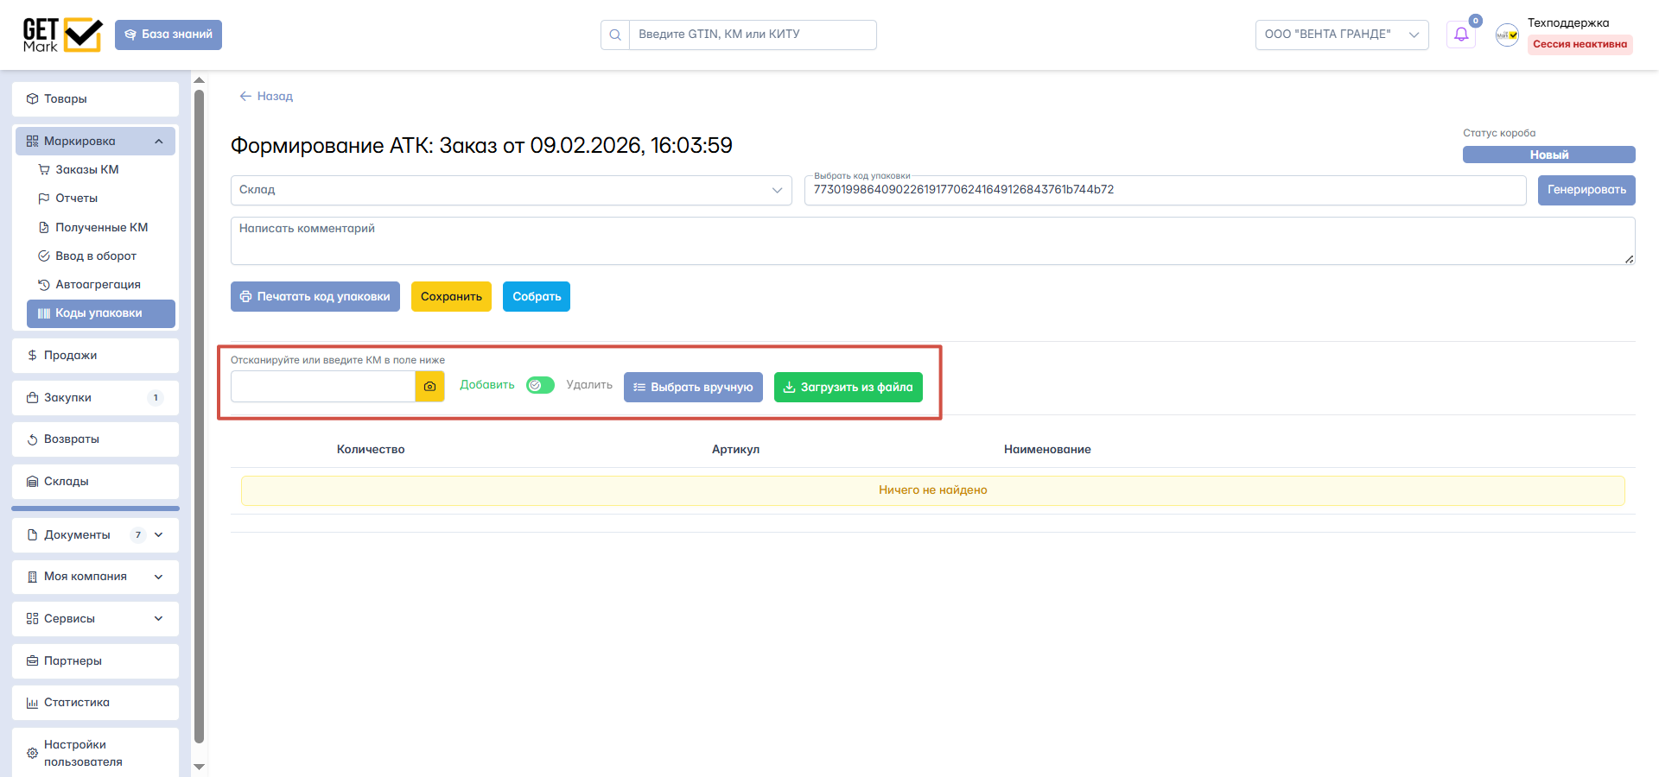The height and width of the screenshot is (777, 1659).
Task: Click the Склады warehouse icon
Action: coord(33,481)
